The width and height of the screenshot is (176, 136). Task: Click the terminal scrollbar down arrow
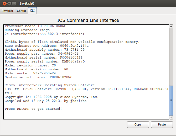tap(171, 117)
